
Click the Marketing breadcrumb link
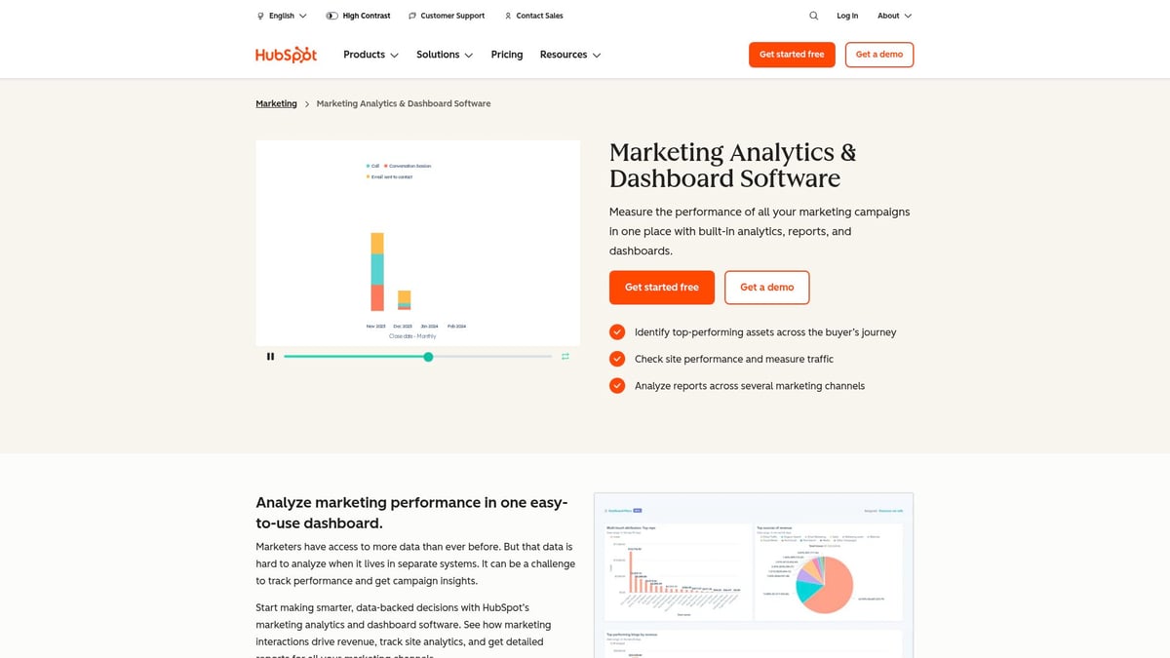point(276,103)
